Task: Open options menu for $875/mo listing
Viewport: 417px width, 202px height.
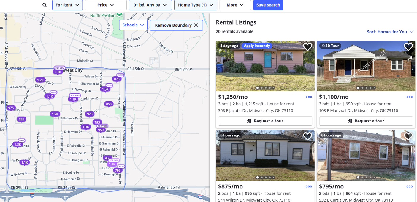Action: tap(309, 187)
